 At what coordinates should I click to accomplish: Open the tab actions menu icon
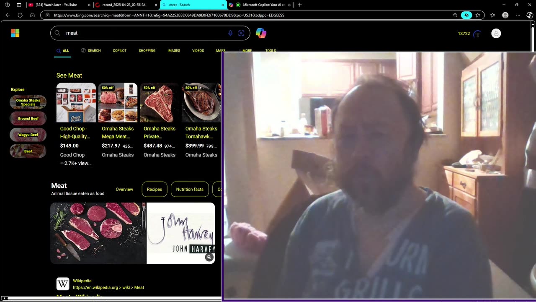click(19, 5)
